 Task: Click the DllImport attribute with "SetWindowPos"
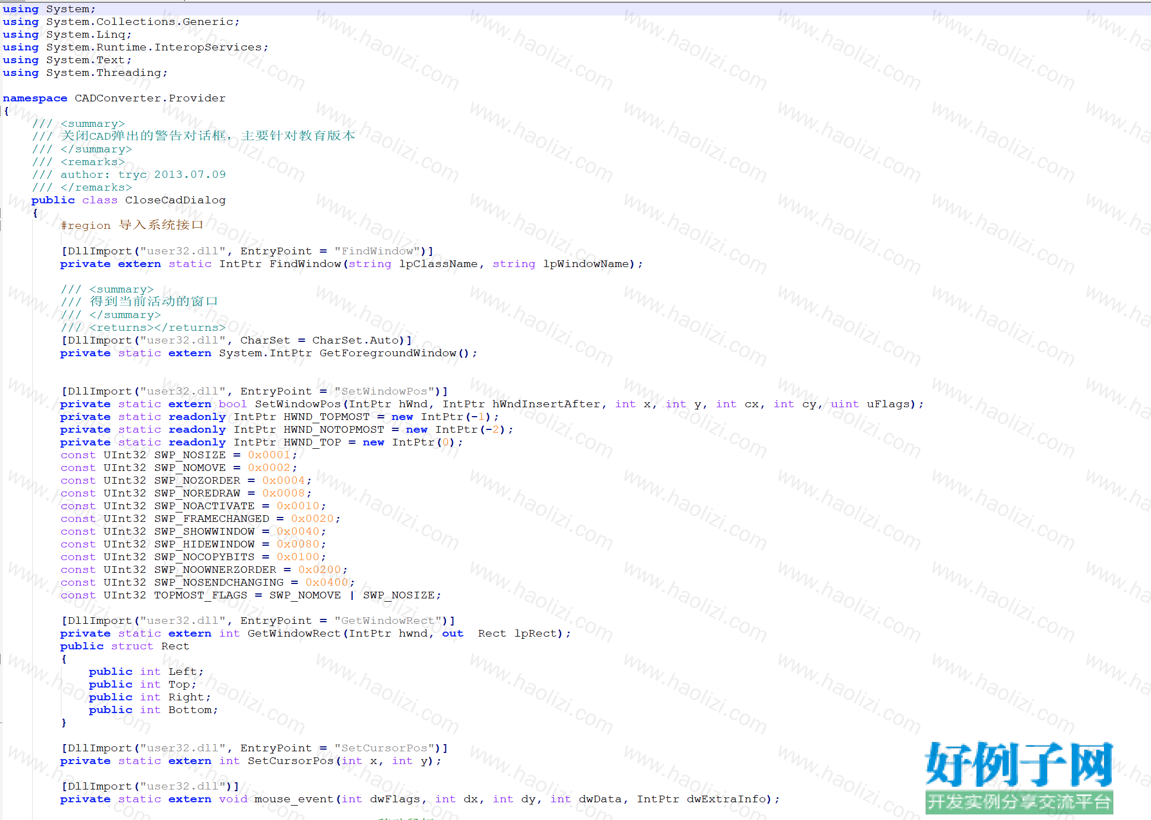(255, 391)
